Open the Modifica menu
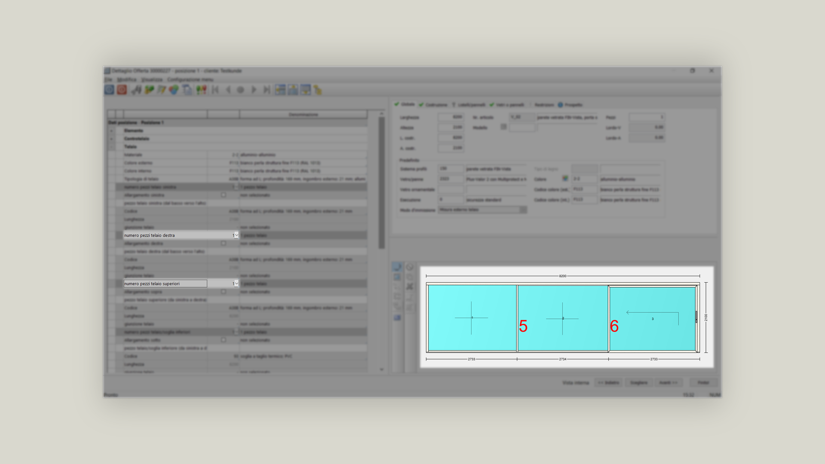This screenshot has width=825, height=464. 127,79
